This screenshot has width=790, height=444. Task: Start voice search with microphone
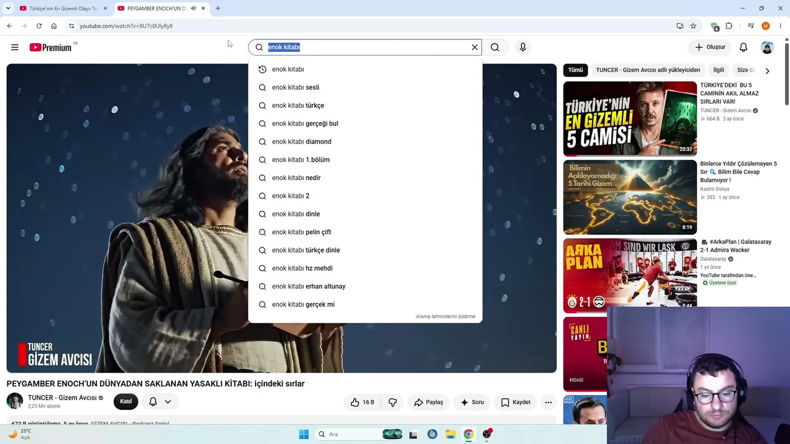point(523,47)
